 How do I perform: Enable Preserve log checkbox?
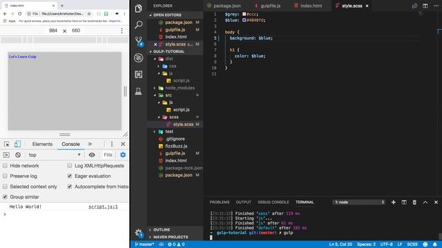coord(5,176)
